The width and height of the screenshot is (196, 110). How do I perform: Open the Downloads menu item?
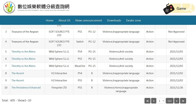(114, 20)
